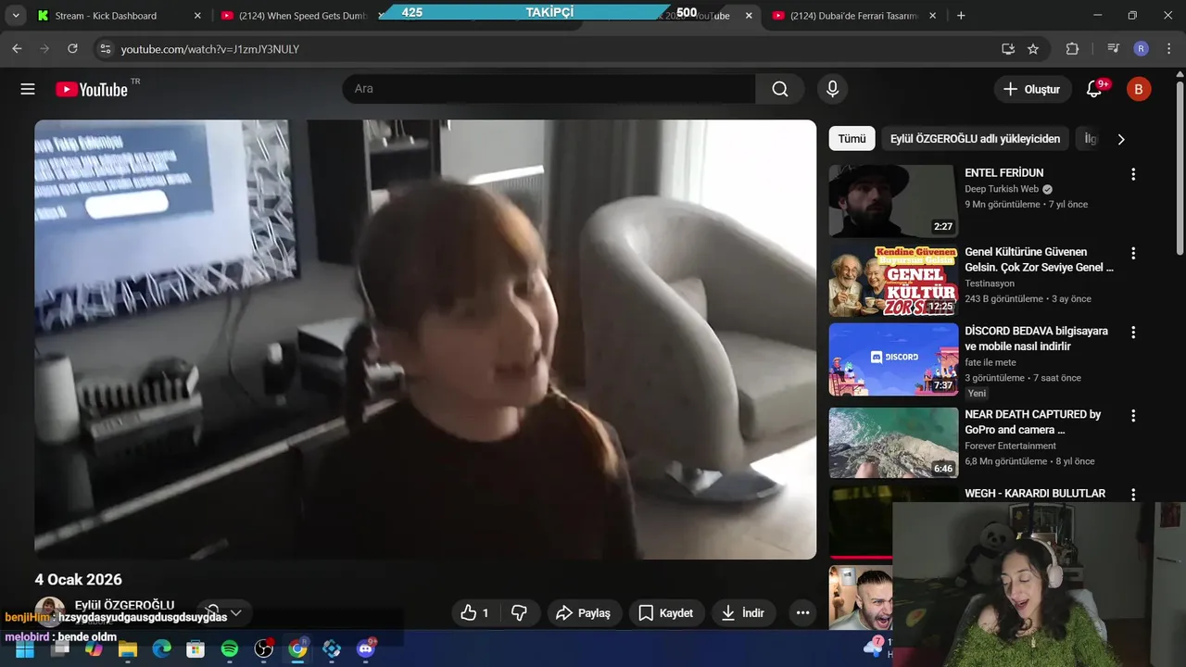Open File Explorer from the taskbar

128,649
